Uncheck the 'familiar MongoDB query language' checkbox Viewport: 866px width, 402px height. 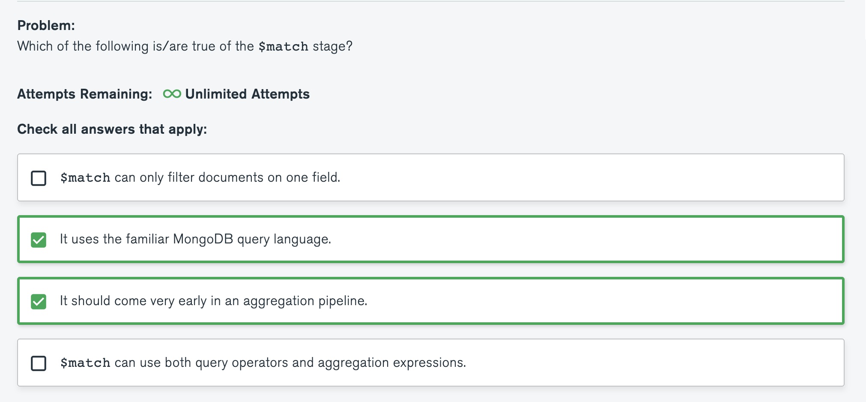pos(39,240)
